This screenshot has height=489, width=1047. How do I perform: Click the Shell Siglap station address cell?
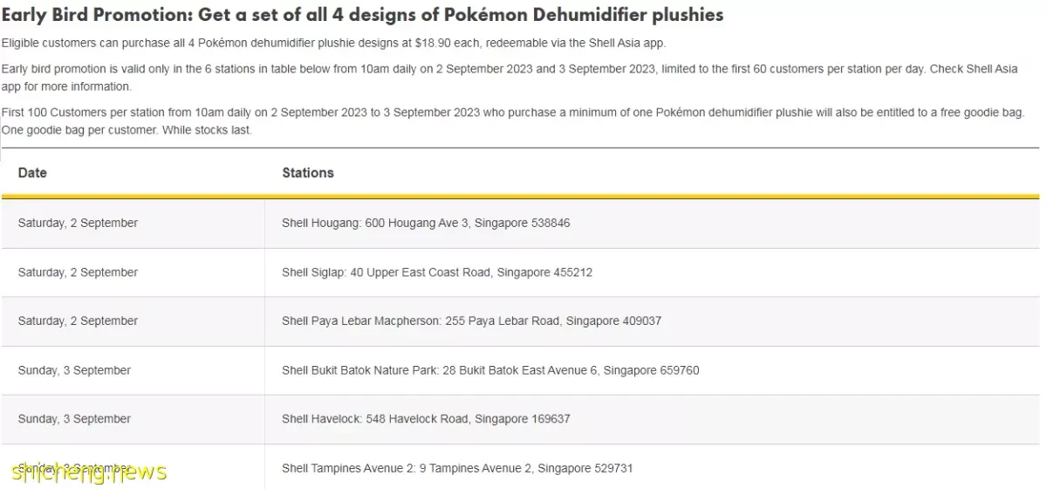coord(652,272)
